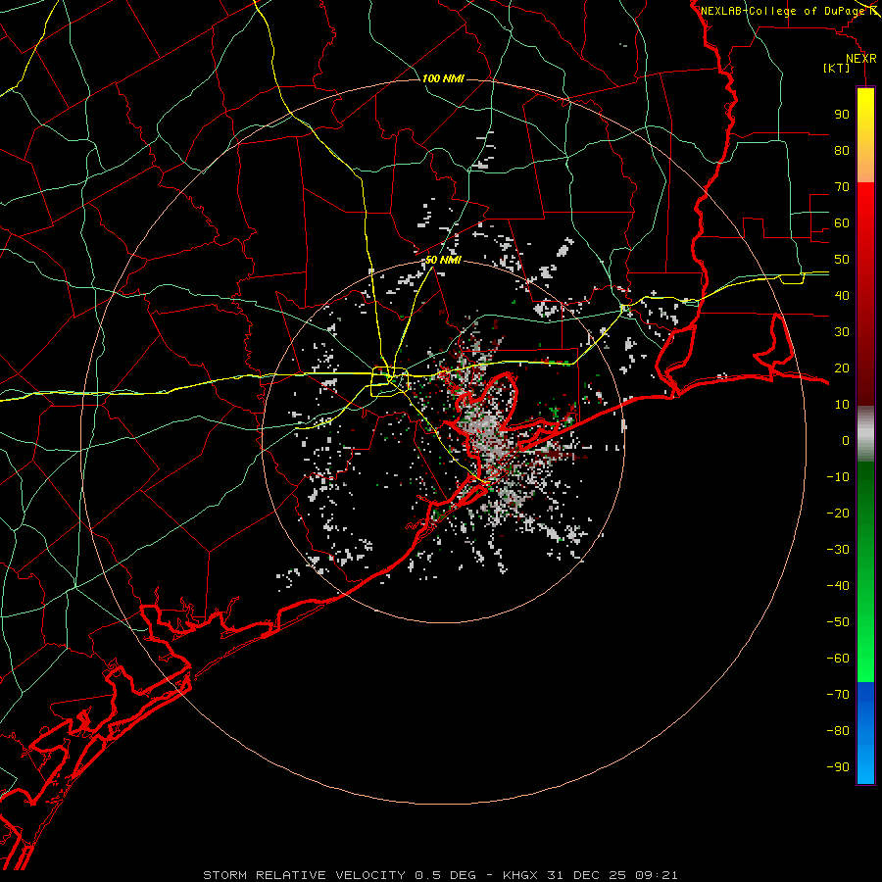
Task: Select the gray zero-velocity color bar segment
Action: point(865,433)
